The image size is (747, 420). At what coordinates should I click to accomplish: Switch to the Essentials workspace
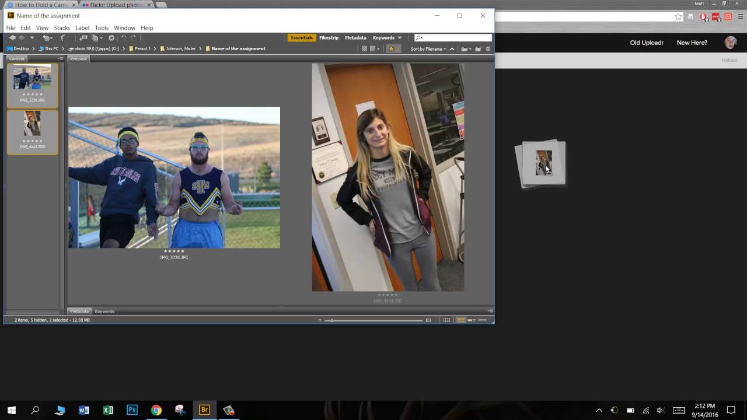click(x=302, y=38)
